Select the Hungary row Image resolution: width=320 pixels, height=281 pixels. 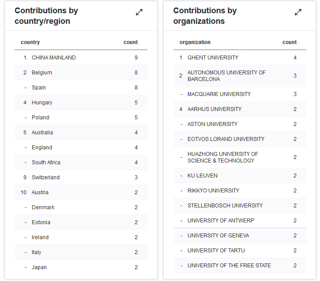click(x=42, y=103)
